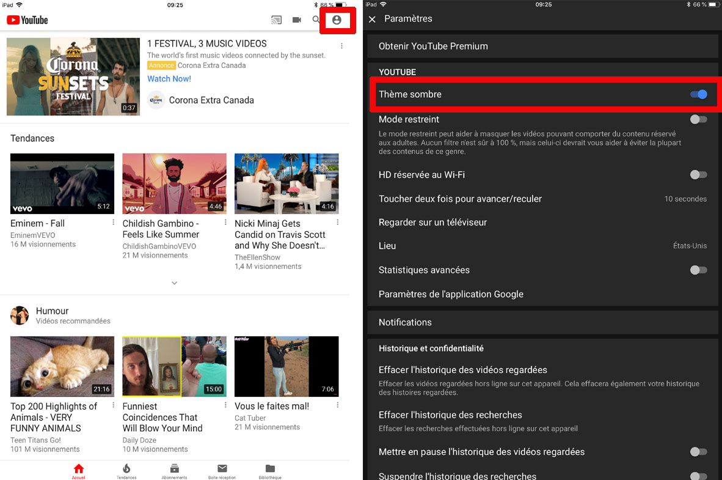
Task: Open options menu for Corona ad
Action: [341, 46]
